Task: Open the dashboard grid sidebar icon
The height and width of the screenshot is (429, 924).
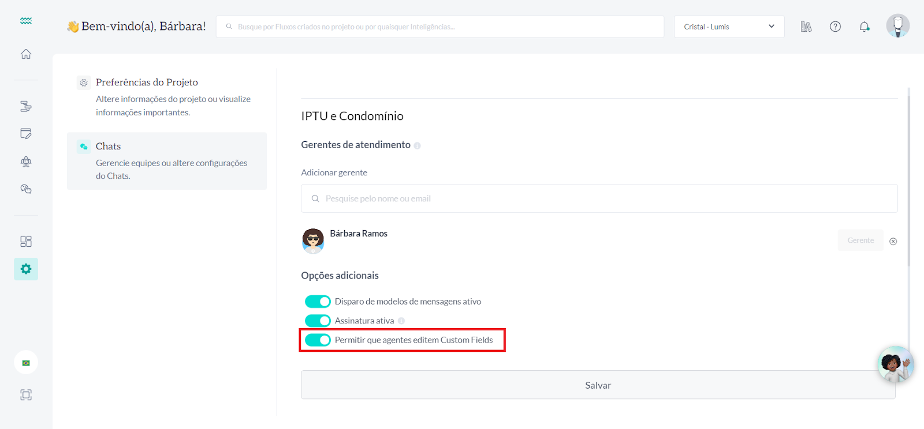Action: (26, 241)
